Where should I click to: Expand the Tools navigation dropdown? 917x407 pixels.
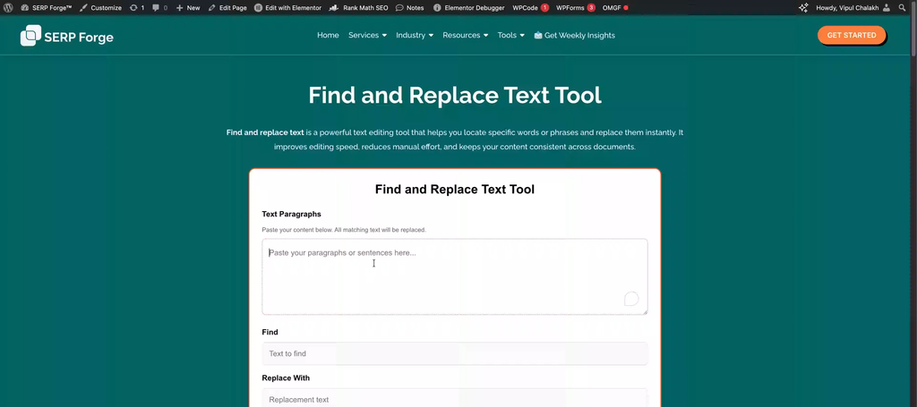point(510,36)
